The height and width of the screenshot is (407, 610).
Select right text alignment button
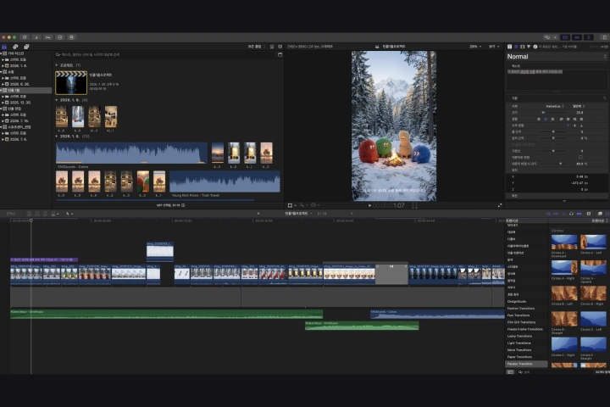point(552,120)
